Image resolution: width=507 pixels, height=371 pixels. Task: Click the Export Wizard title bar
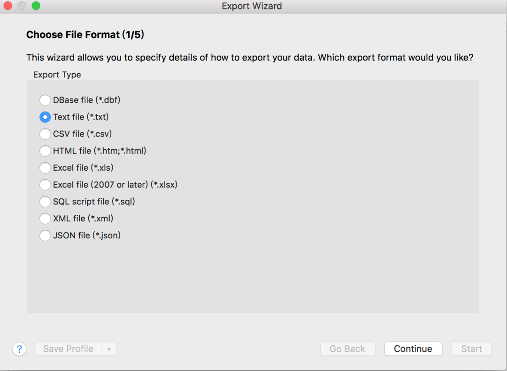point(252,6)
